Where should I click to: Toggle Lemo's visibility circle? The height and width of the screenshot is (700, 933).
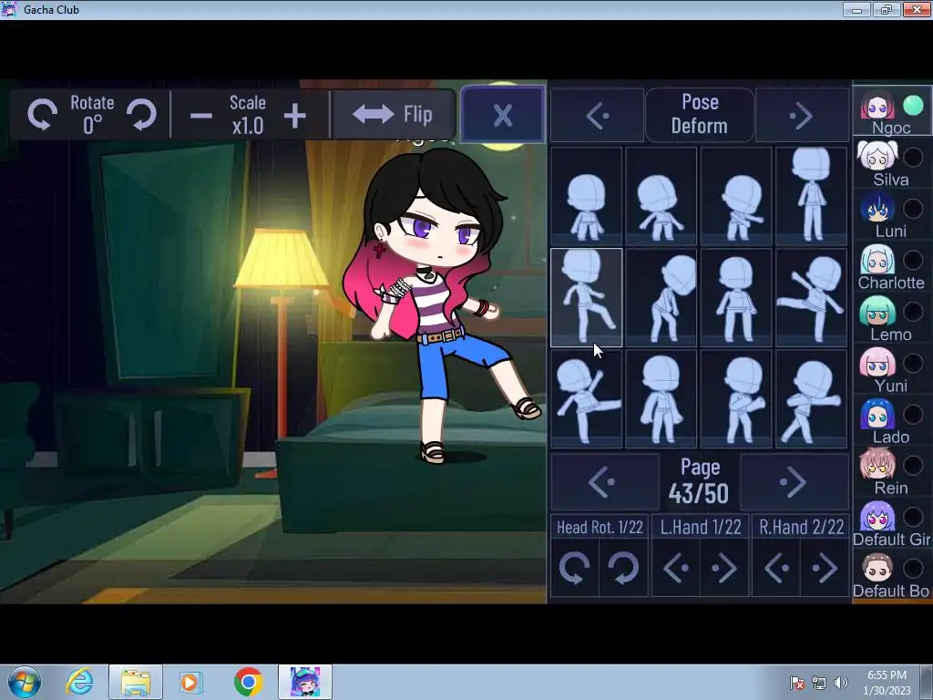[x=913, y=312]
